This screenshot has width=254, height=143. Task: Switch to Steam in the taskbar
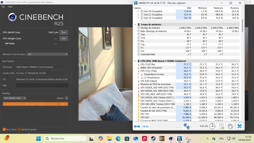pyautogui.click(x=153, y=139)
